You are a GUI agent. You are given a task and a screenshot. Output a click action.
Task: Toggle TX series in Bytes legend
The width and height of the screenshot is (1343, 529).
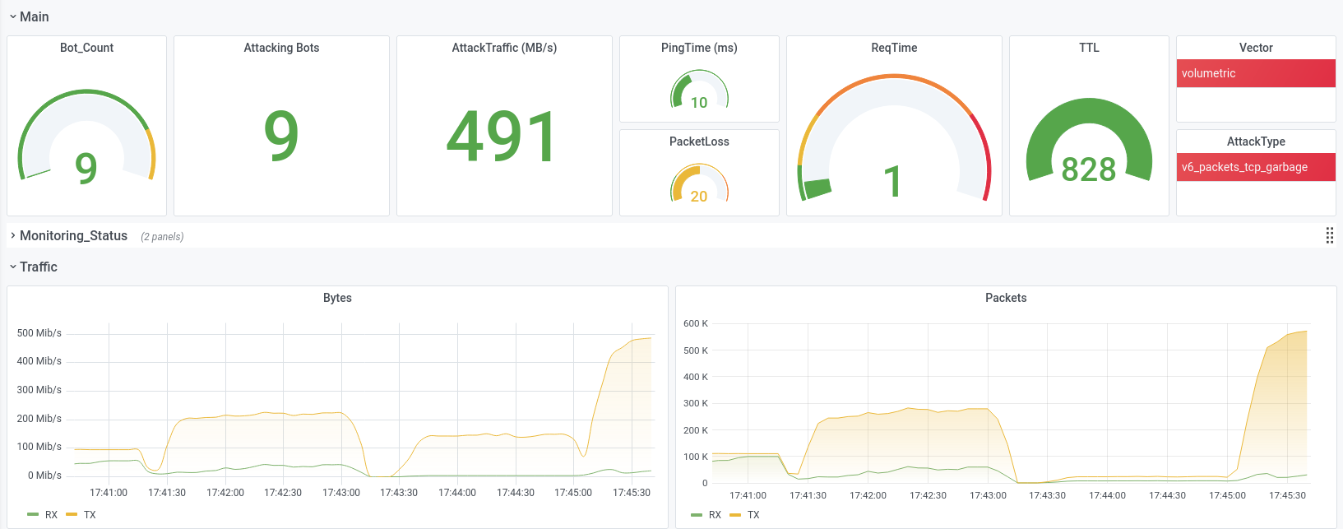point(90,515)
